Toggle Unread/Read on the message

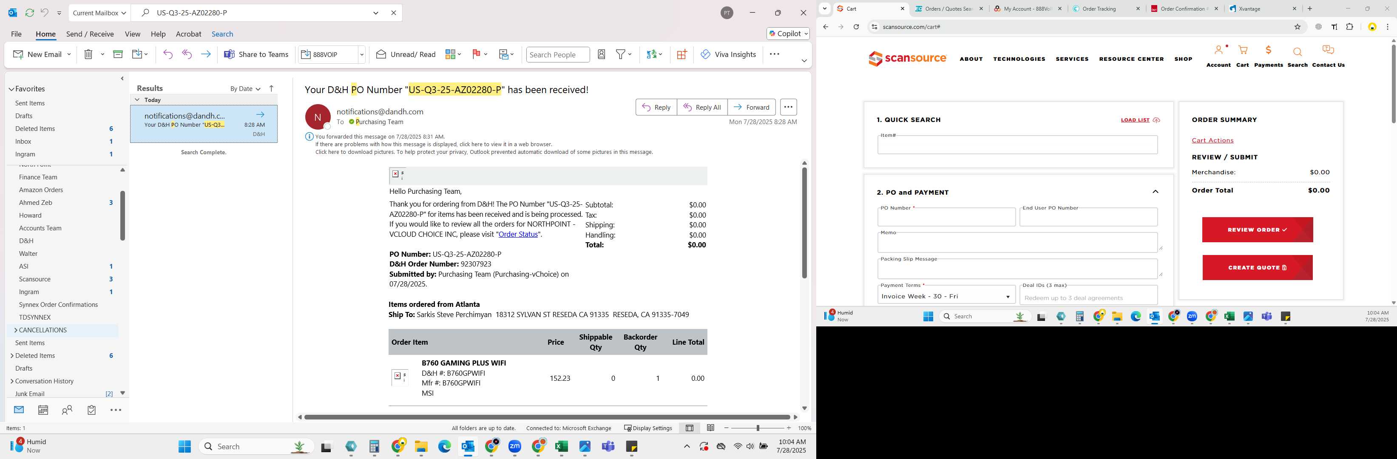point(406,54)
